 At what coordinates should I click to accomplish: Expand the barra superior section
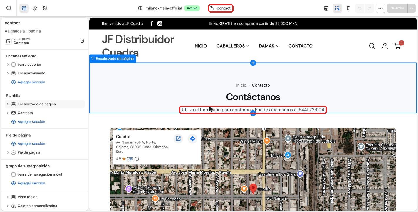8,65
